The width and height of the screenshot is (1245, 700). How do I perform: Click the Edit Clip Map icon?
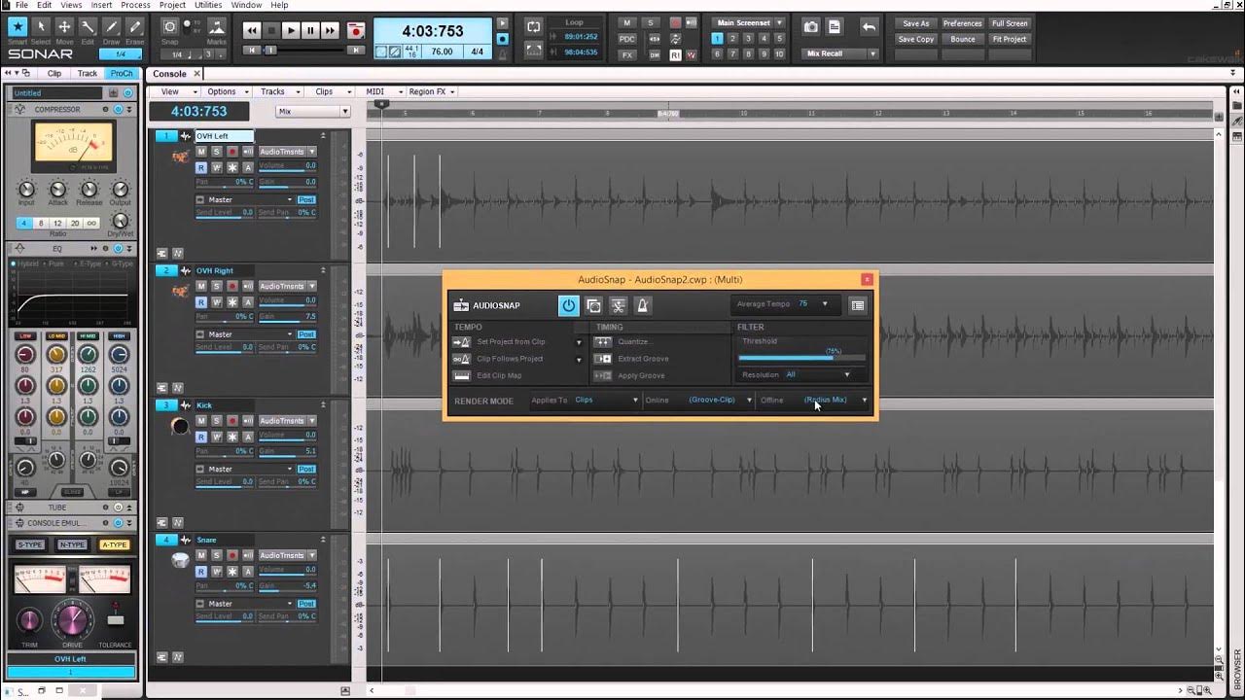pyautogui.click(x=462, y=375)
